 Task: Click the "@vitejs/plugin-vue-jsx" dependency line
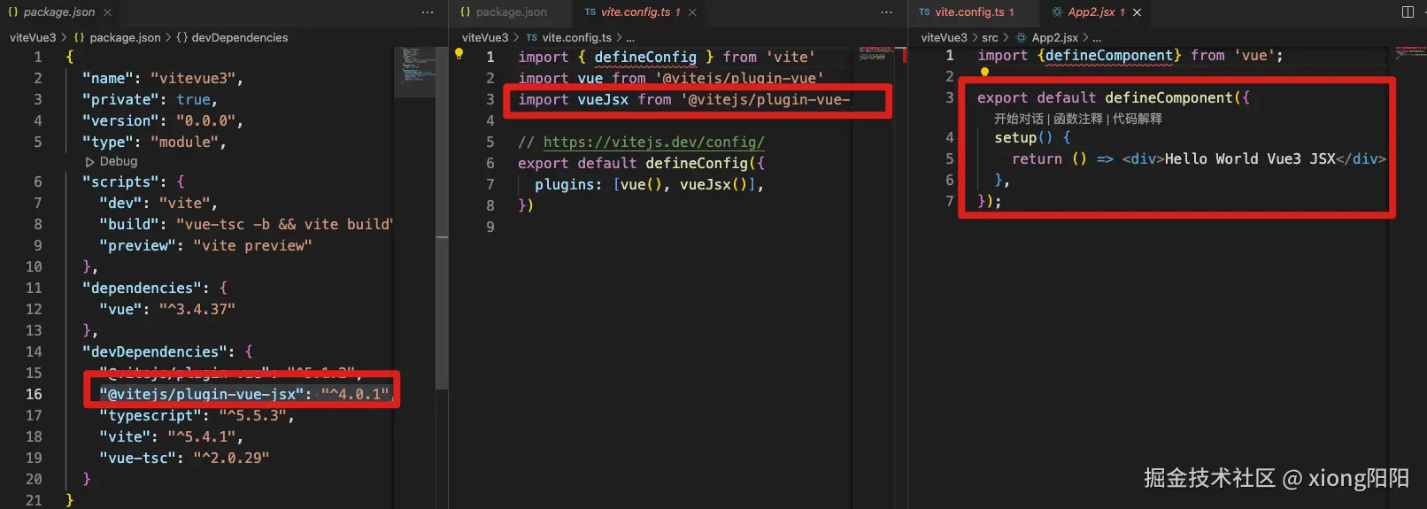(243, 394)
